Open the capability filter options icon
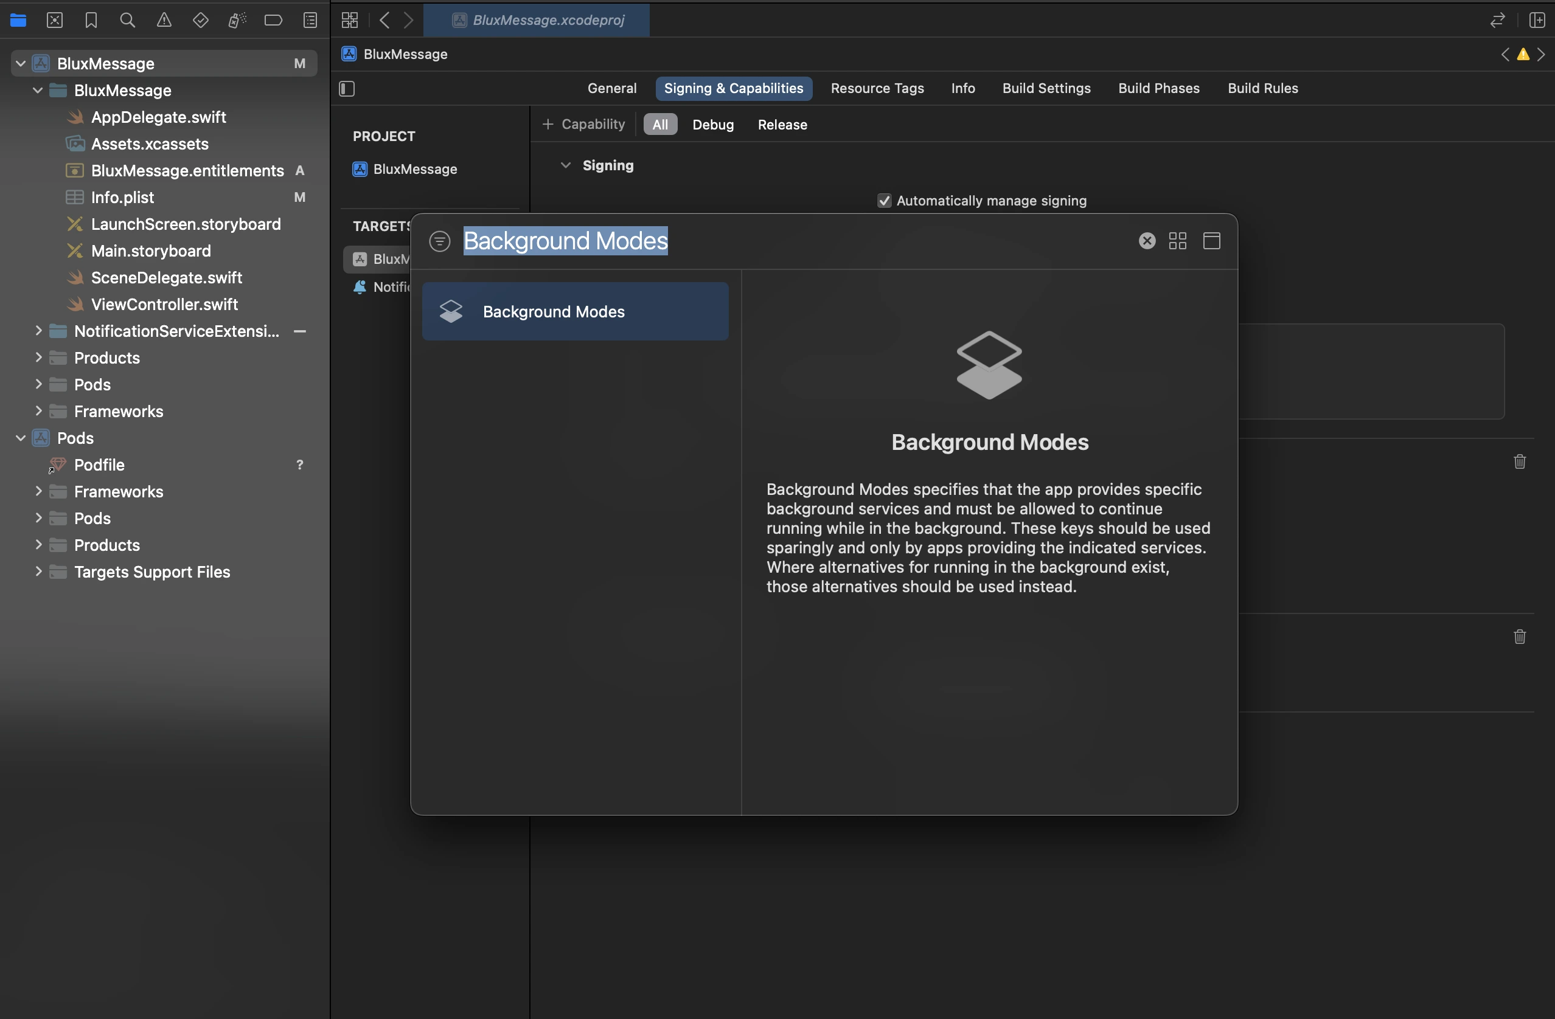 tap(440, 241)
